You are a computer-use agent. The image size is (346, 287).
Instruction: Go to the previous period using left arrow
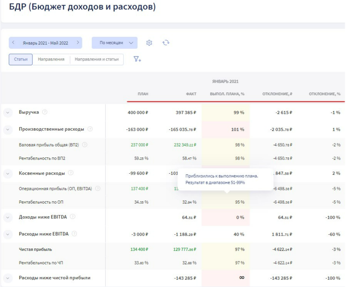pyautogui.click(x=13, y=43)
